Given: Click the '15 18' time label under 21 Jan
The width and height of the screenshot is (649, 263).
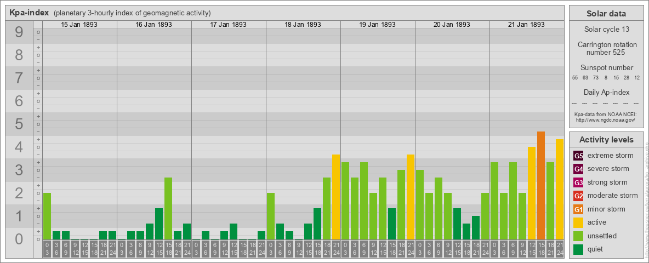Looking at the screenshot, I should 540,249.
